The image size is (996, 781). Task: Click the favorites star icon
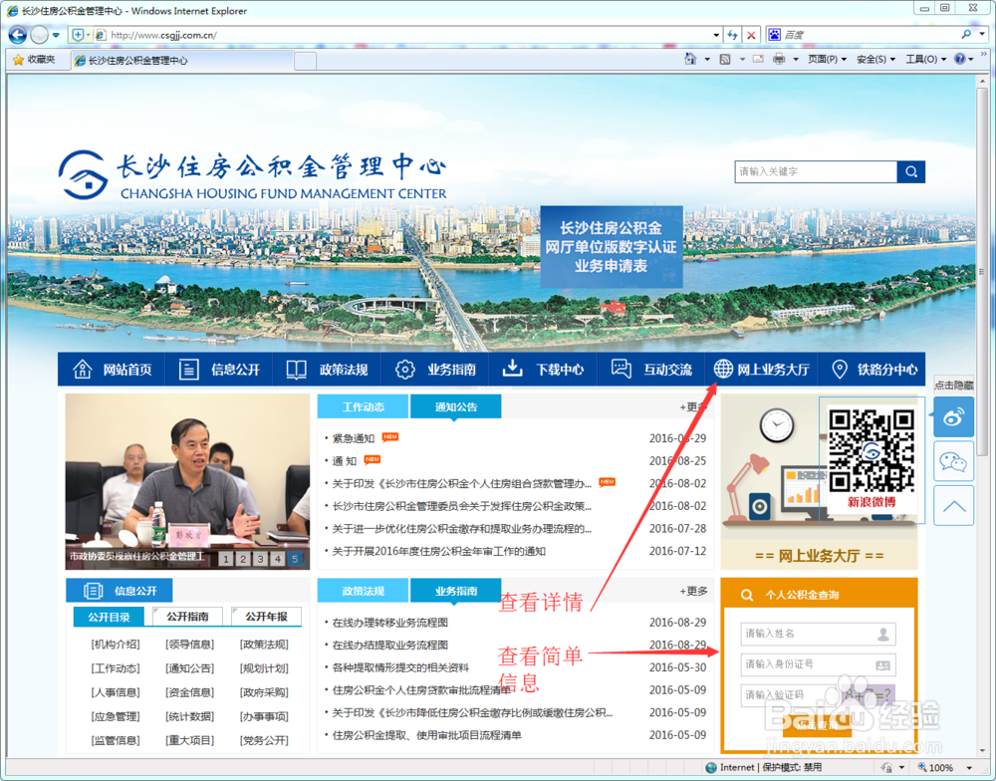coord(18,60)
